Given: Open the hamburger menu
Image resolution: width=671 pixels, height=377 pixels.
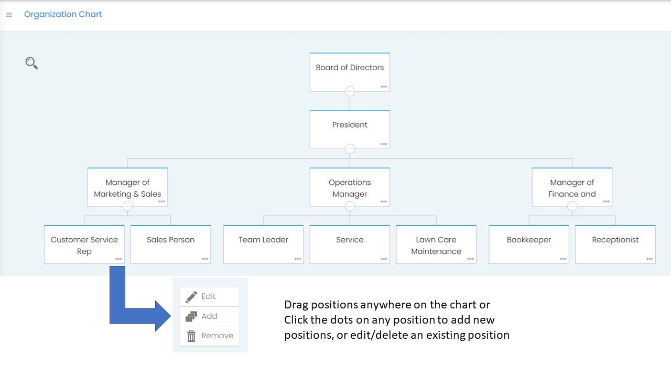Looking at the screenshot, I should [9, 15].
